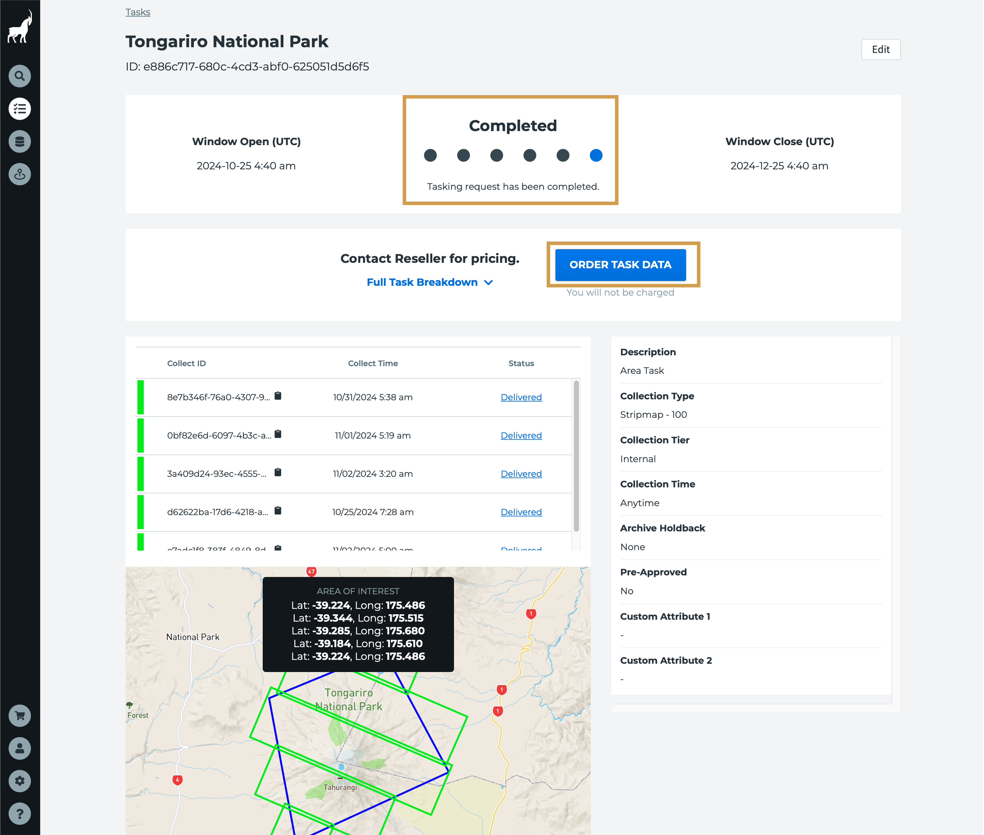Screen dimensions: 984x835
Task: Copy collect ID 8e7b346f clipboard icon
Action: coord(278,396)
